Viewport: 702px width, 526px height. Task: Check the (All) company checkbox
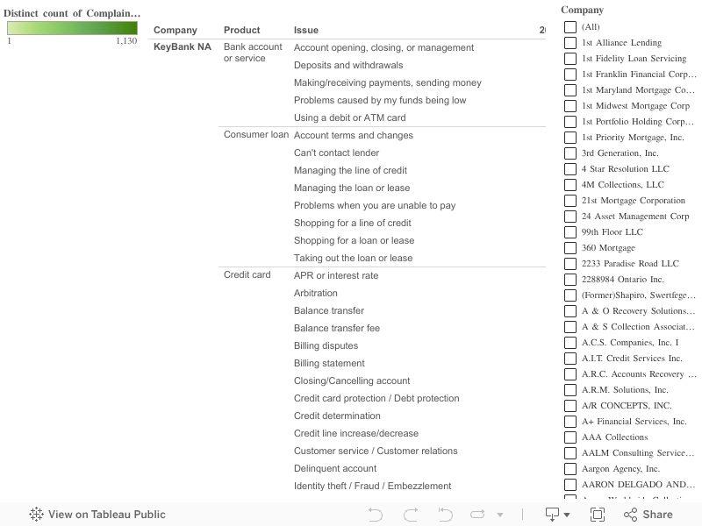coord(569,27)
